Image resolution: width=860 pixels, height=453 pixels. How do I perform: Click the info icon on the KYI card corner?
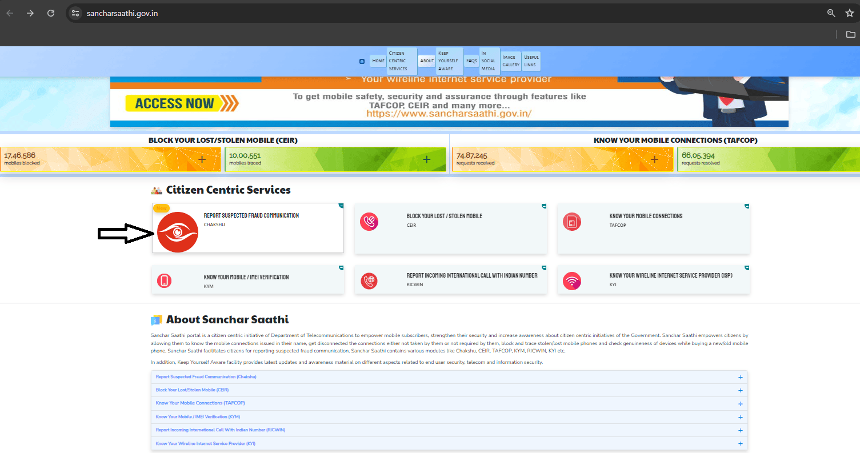746,268
